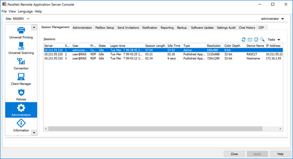Open the Tasks dropdown menu
The height and width of the screenshot is (159, 293).
(x=274, y=40)
